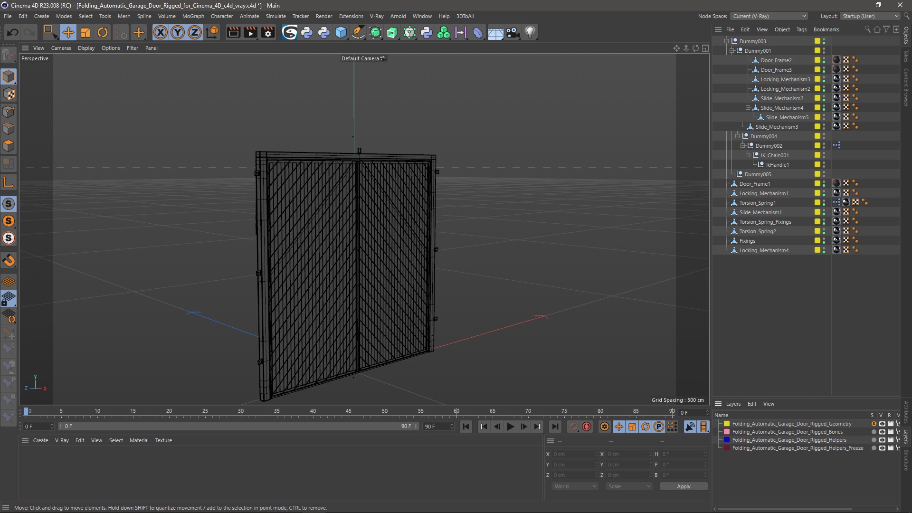This screenshot has height=513, width=912.
Task: Click the Coordinate System cube icon
Action: (x=213, y=32)
